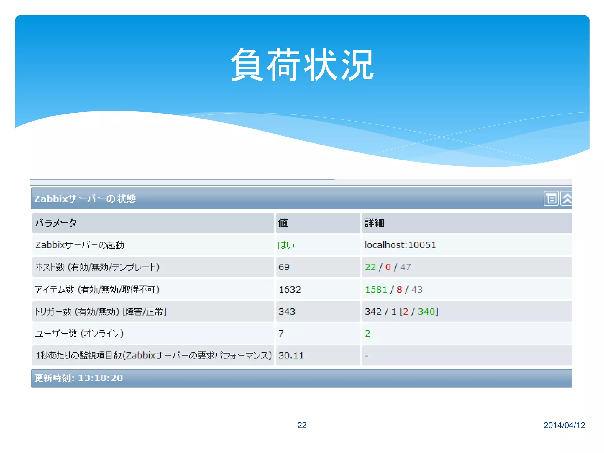The width and height of the screenshot is (604, 453).
Task: Click the template count 47
Action: click(x=406, y=267)
